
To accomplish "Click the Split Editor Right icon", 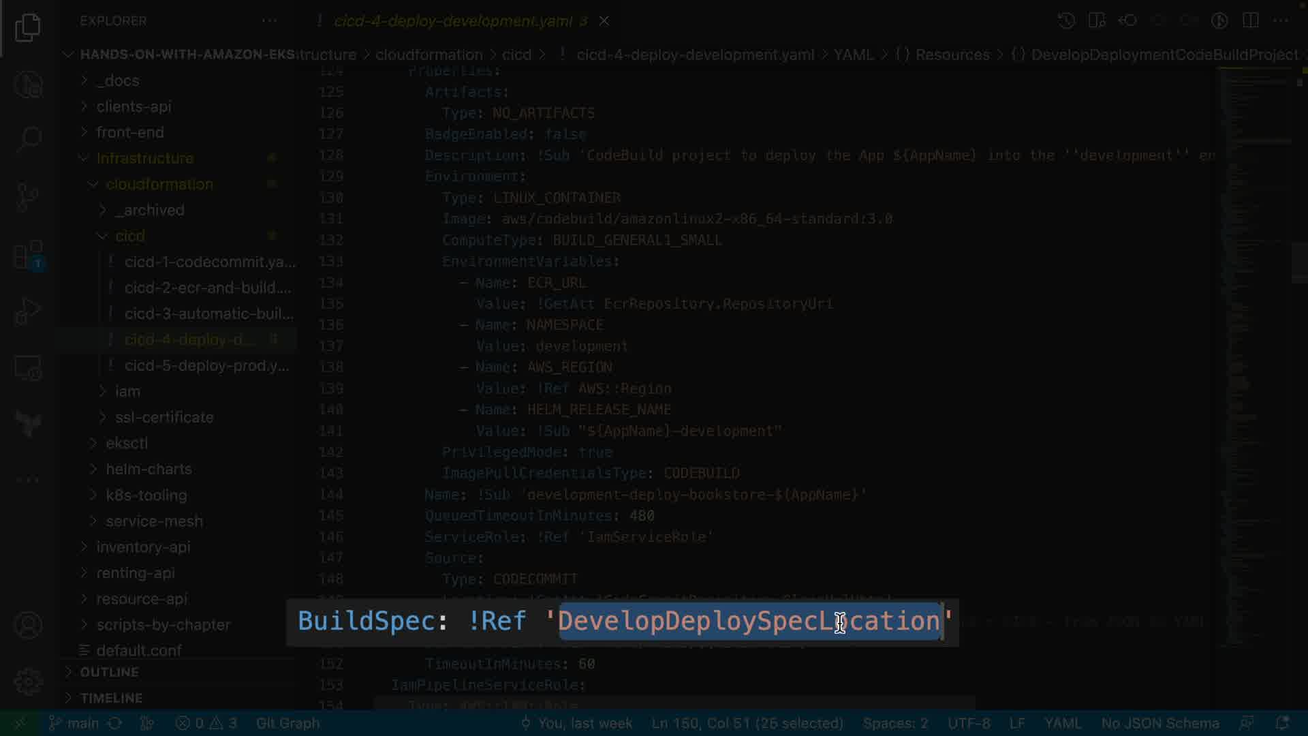I will coord(1250,20).
